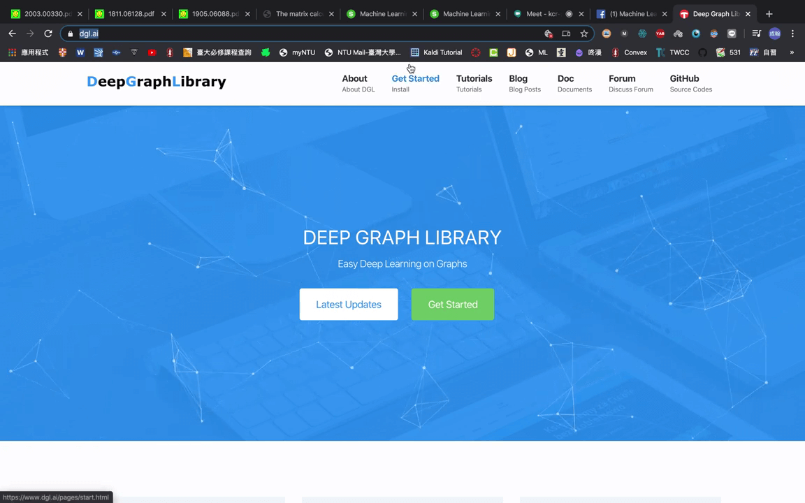Open the TWCC bookmark
The height and width of the screenshot is (503, 805).
[x=672, y=52]
